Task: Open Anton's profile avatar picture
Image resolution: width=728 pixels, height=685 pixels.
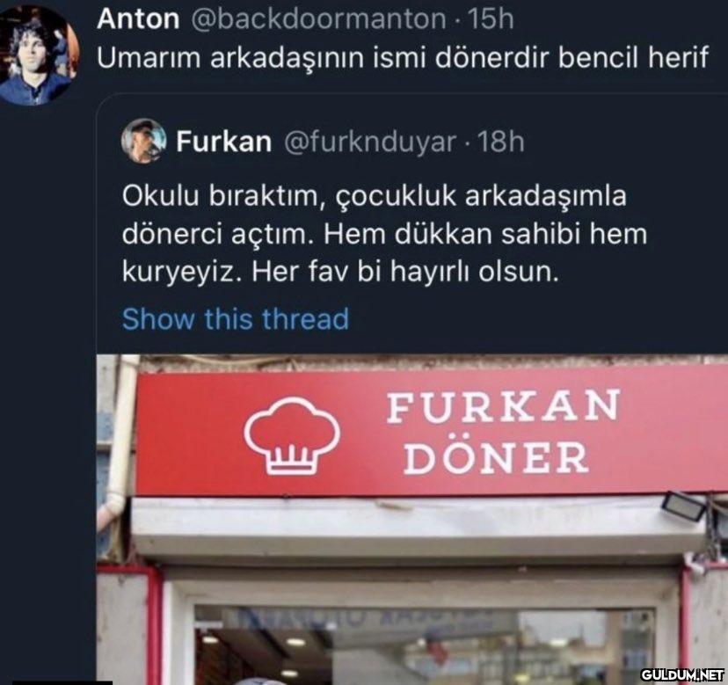Action: click(x=39, y=55)
